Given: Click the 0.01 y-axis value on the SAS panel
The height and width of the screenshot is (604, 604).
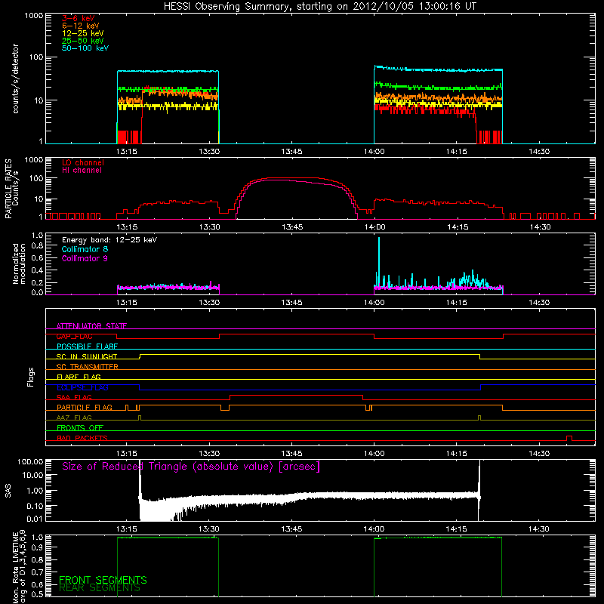Looking at the screenshot, I should (35, 519).
